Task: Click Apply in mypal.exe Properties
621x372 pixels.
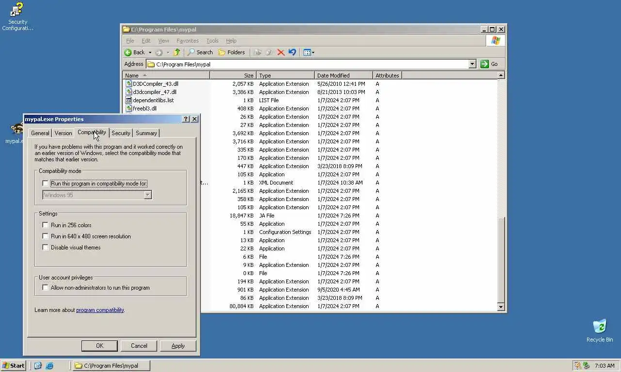Action: [178, 346]
